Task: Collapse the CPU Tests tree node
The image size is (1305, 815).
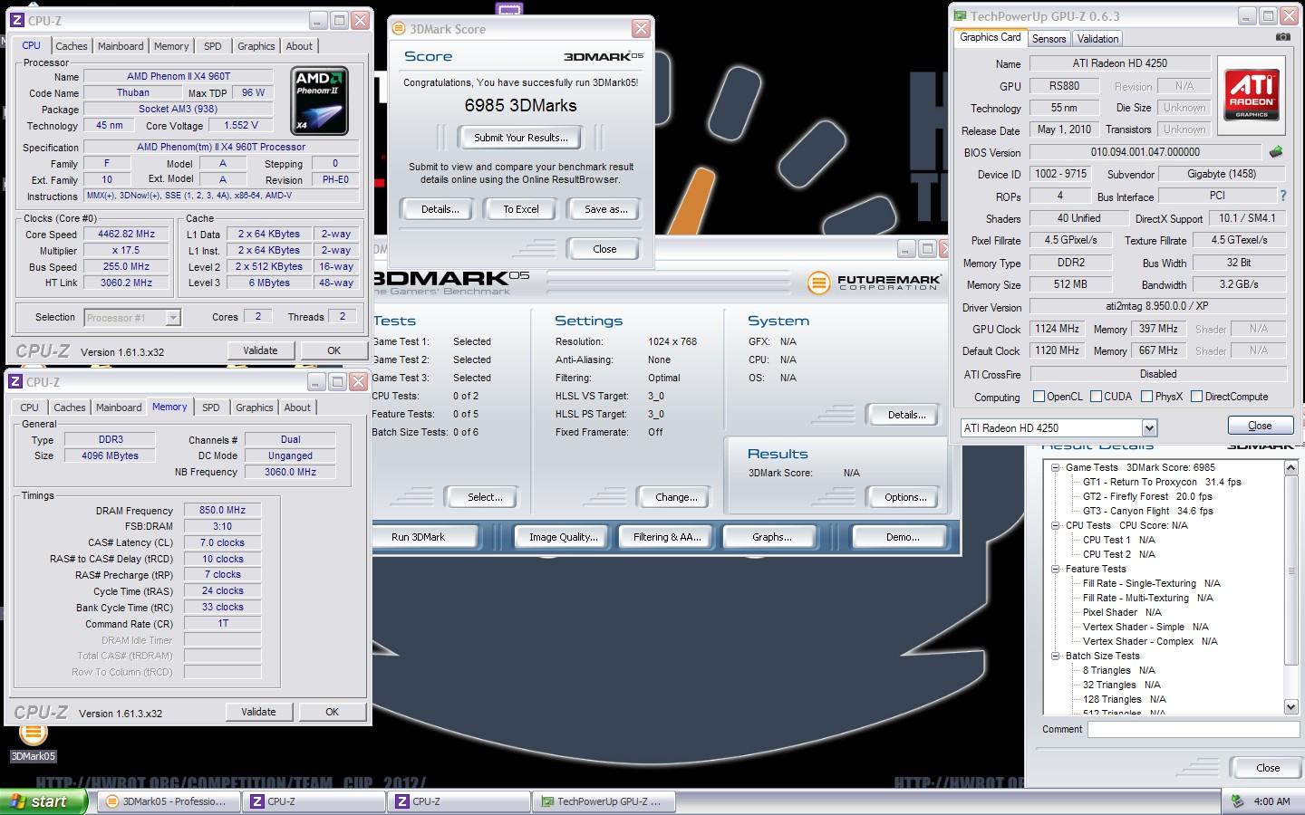Action: click(x=1056, y=525)
